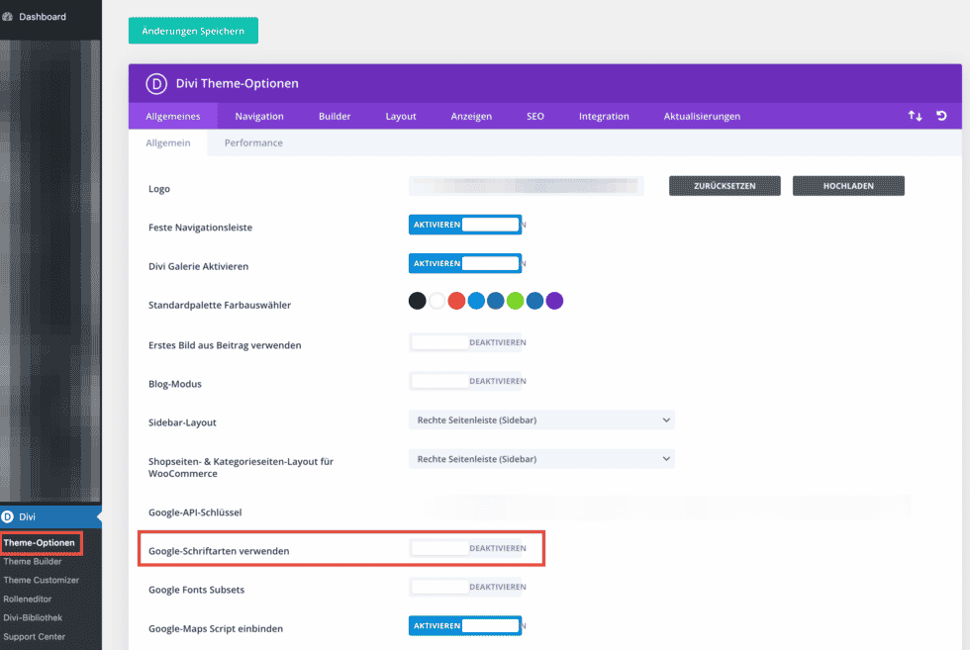The height and width of the screenshot is (650, 970).
Task: Switch to the Layout tab
Action: [401, 117]
